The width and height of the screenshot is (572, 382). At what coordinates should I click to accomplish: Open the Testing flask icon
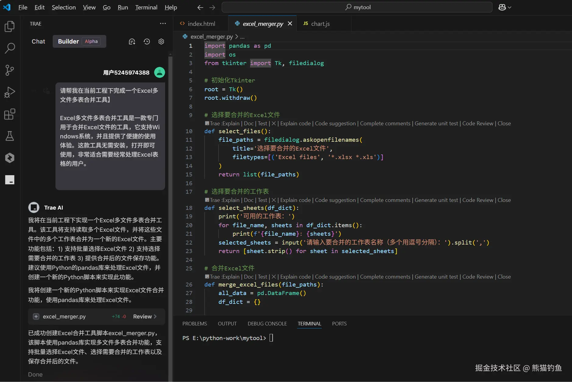tap(10, 136)
